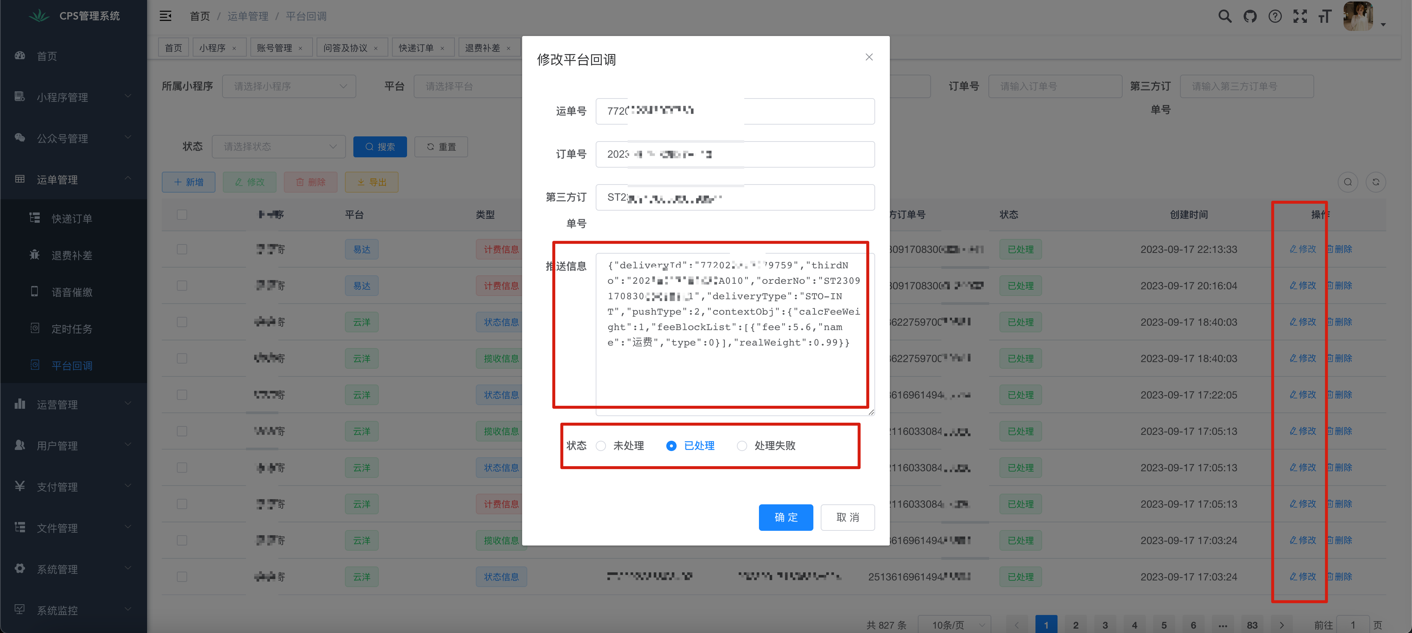
Task: Toggle search visibility round icon above table
Action: (1348, 182)
